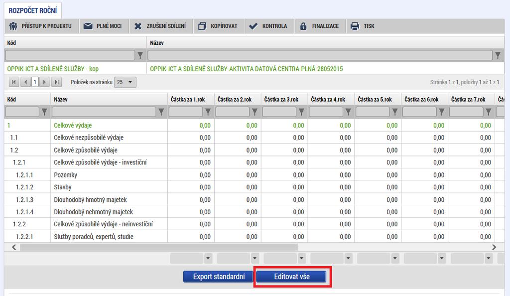
Task: Click the Částka za 7.rok filter funnel
Action: pyautogui.click(x=488, y=112)
